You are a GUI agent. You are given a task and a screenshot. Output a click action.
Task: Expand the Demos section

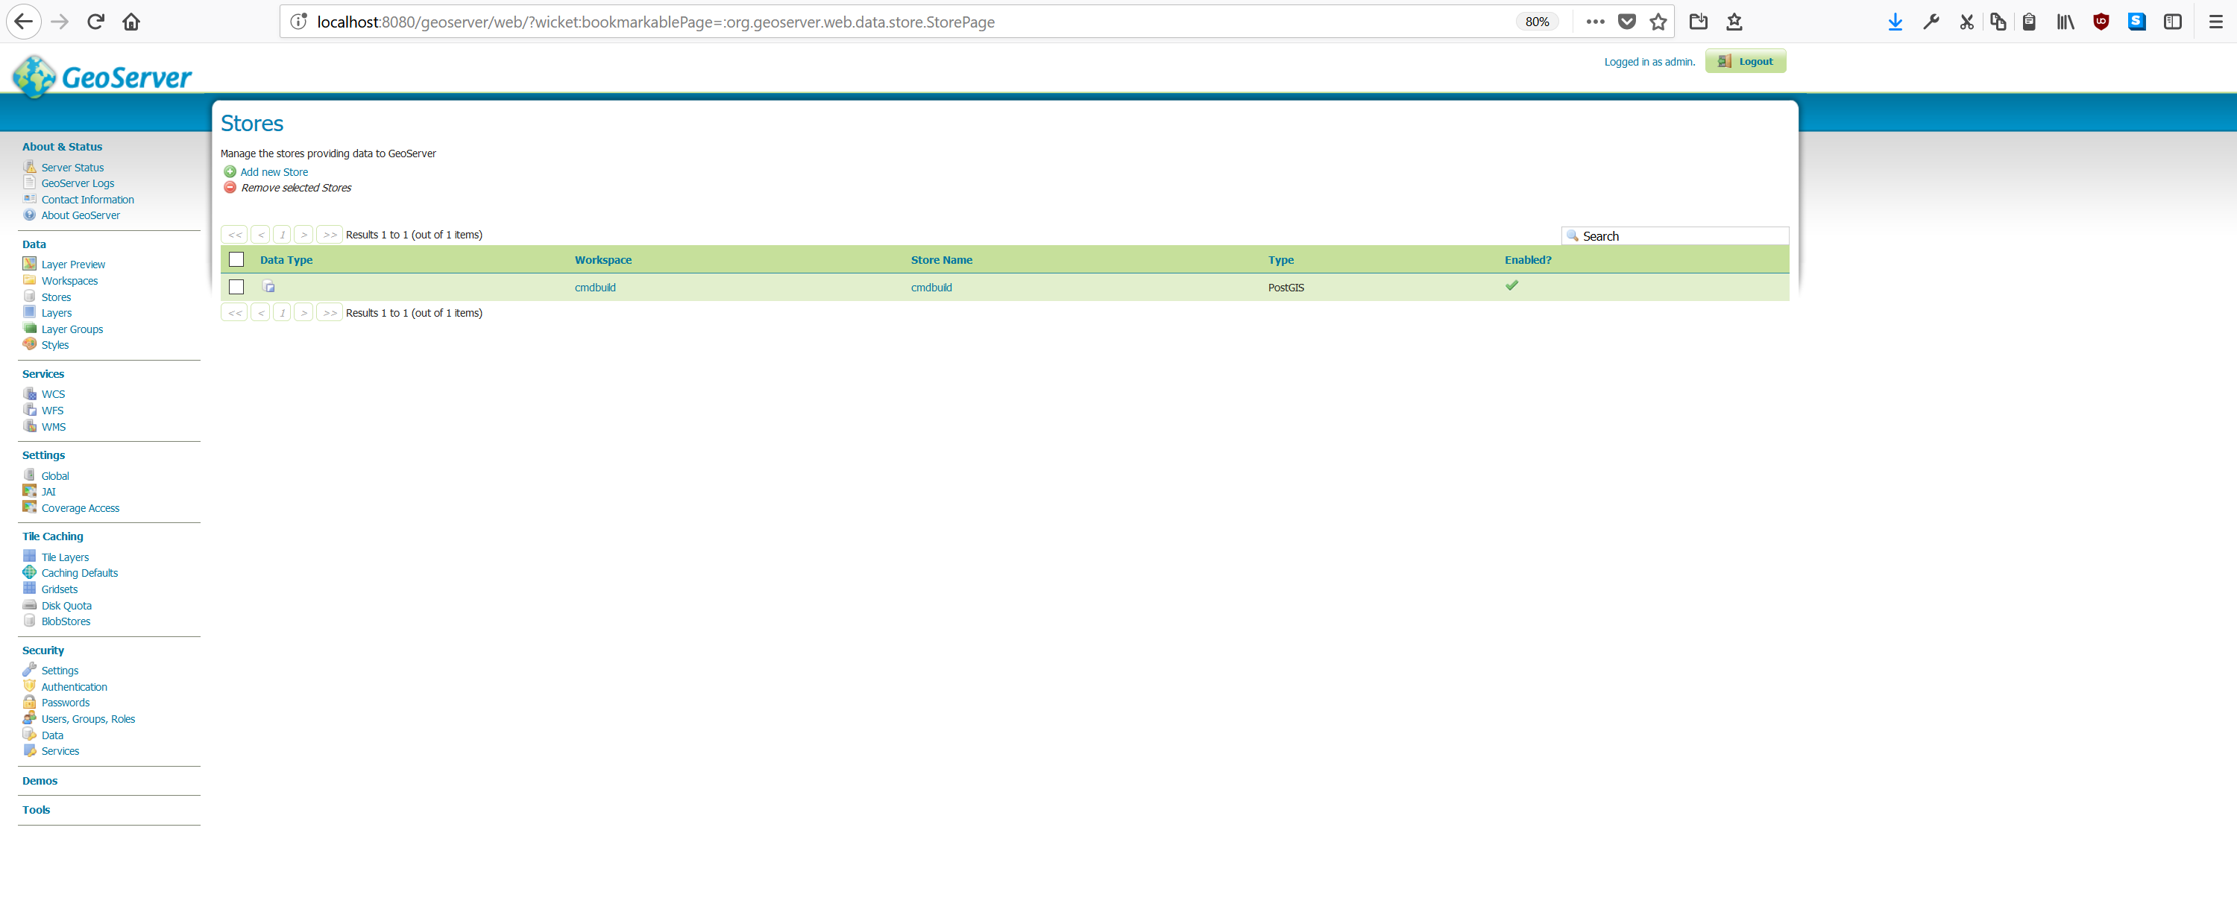pos(40,780)
